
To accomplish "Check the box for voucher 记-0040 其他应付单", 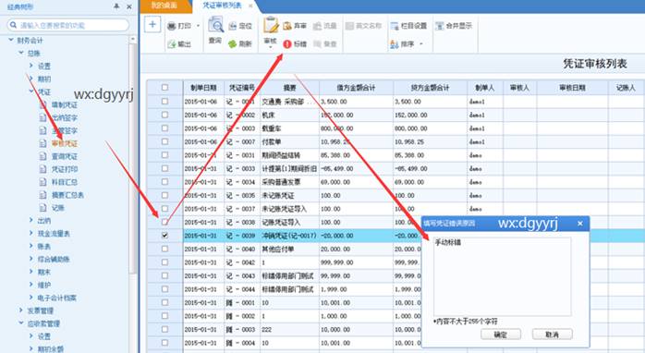I will 165,249.
